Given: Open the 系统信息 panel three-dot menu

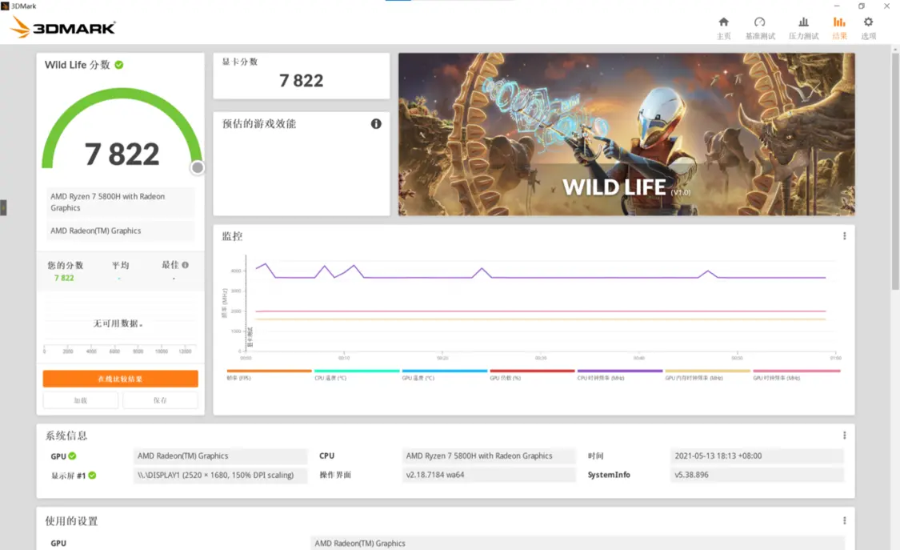Looking at the screenshot, I should [x=844, y=436].
